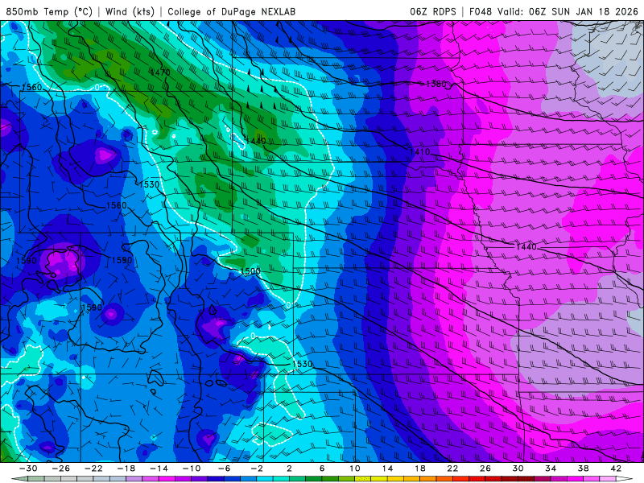The width and height of the screenshot is (644, 483).
Task: Click the positive 2 color scale tick label
Action: 290,469
